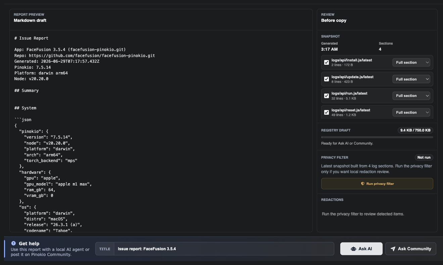Uncheck logs/api/update.js/latest checkbox
This screenshot has height=265, width=443.
[327, 79]
